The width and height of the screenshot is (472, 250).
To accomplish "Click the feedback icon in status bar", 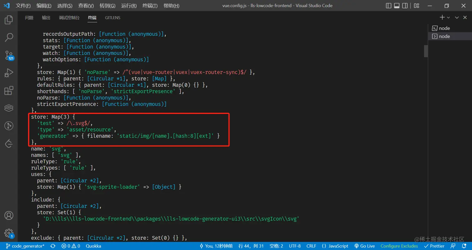I will pyautogui.click(x=453, y=246).
